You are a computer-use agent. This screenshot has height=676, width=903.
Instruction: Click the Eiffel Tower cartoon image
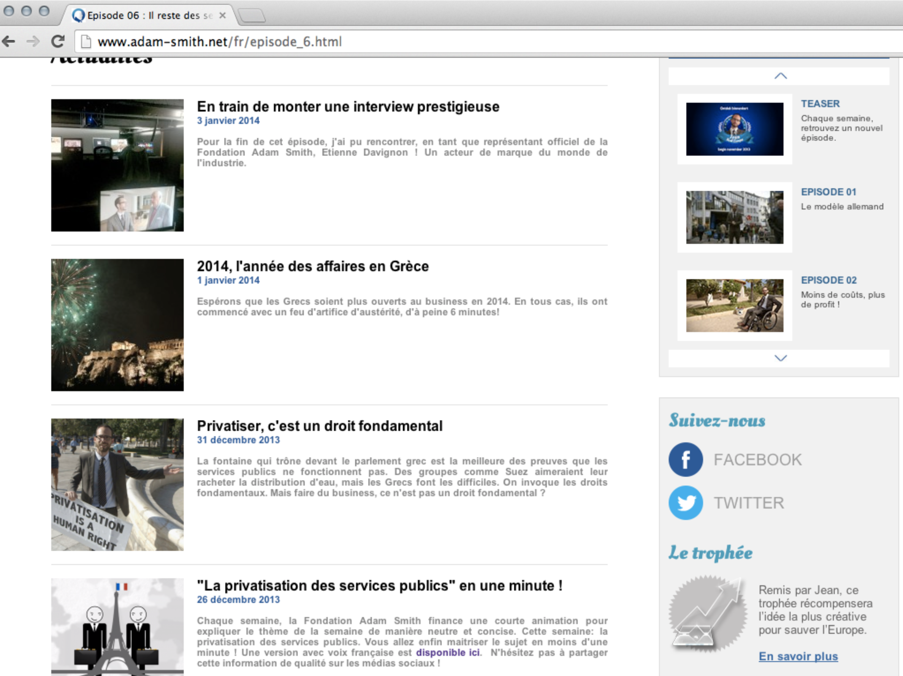117,627
